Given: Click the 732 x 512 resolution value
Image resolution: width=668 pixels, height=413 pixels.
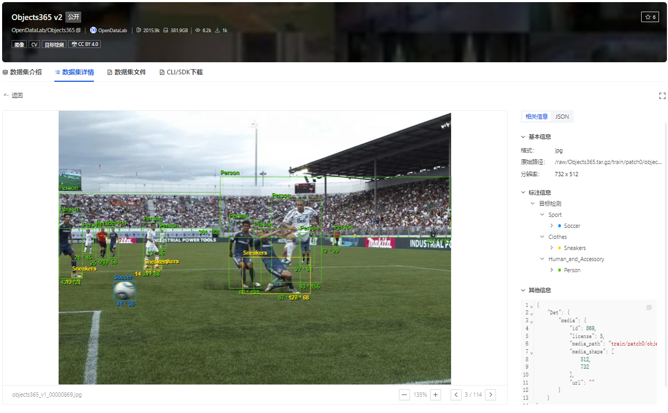Looking at the screenshot, I should [x=566, y=174].
